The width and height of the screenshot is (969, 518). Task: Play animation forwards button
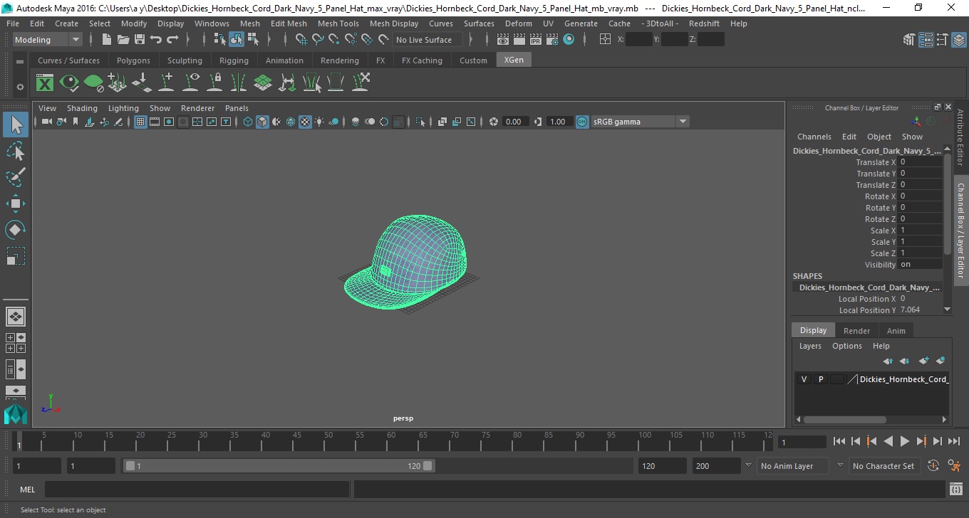click(904, 441)
